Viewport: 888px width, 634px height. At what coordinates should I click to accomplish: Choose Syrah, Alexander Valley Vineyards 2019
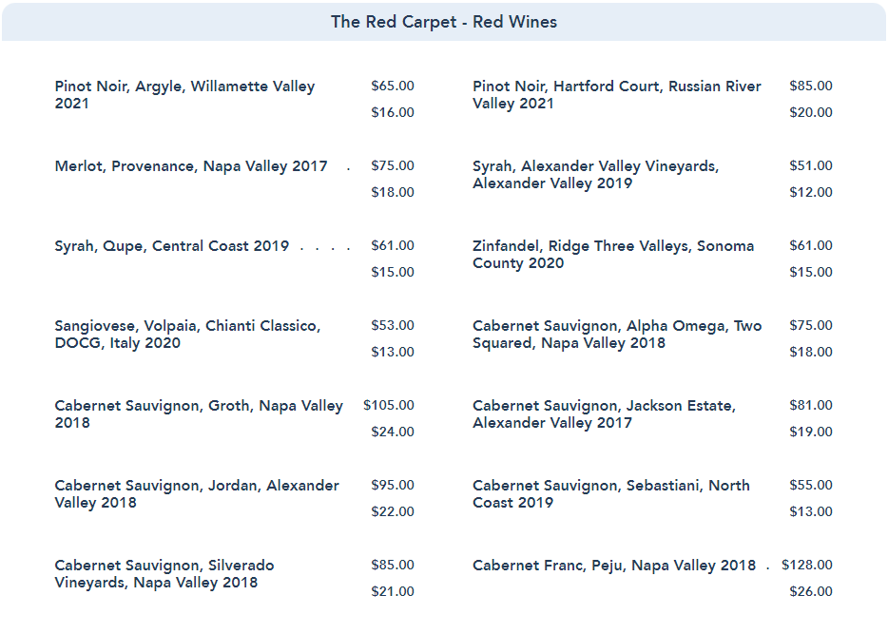[595, 174]
